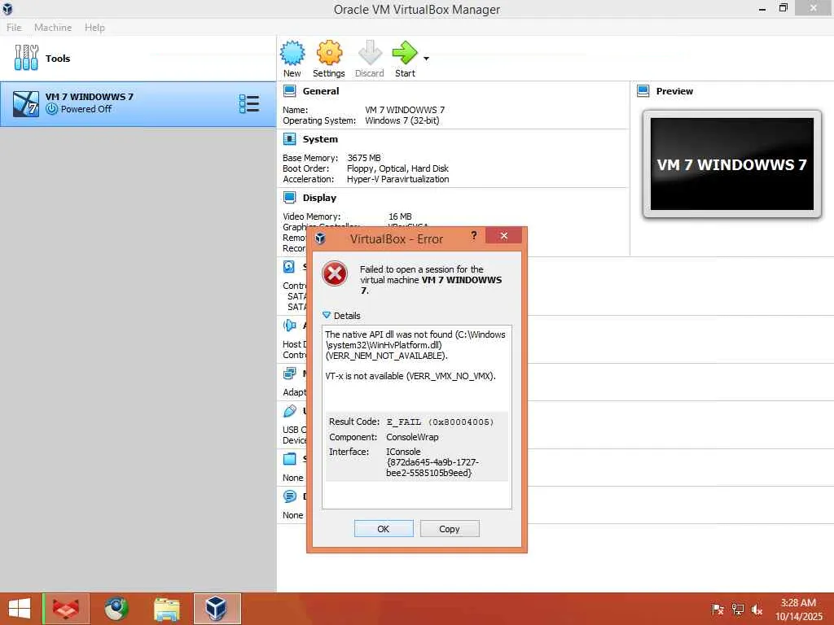Screen dimensions: 834x625
Task: Click OK in the error dialog
Action: (x=384, y=529)
